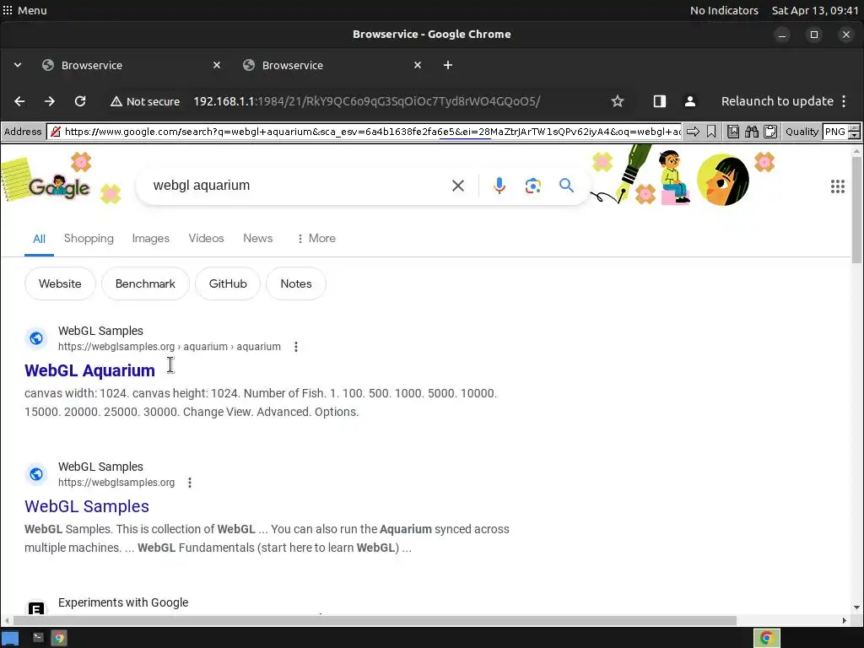Open the system Menu
Image resolution: width=864 pixels, height=648 pixels.
[x=24, y=10]
